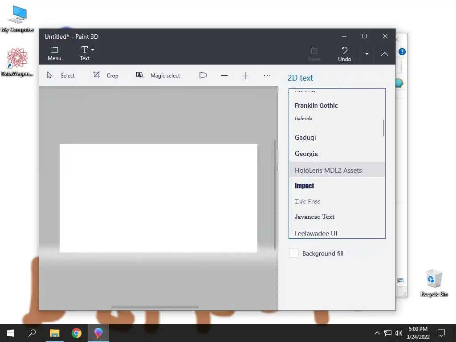
Task: Collapse the ribbon with the up chevron
Action: pyautogui.click(x=384, y=54)
